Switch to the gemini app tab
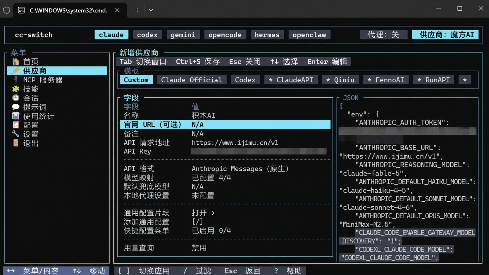 coord(183,35)
